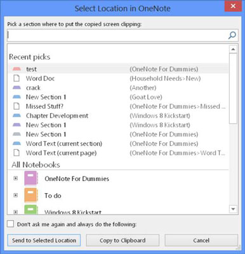Click the section icon beside Chapter Development
This screenshot has height=254, width=245.
pos(17,116)
